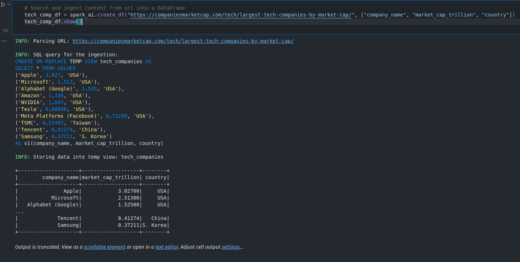Click the SELECT * FROM VALUES line

(x=45, y=68)
